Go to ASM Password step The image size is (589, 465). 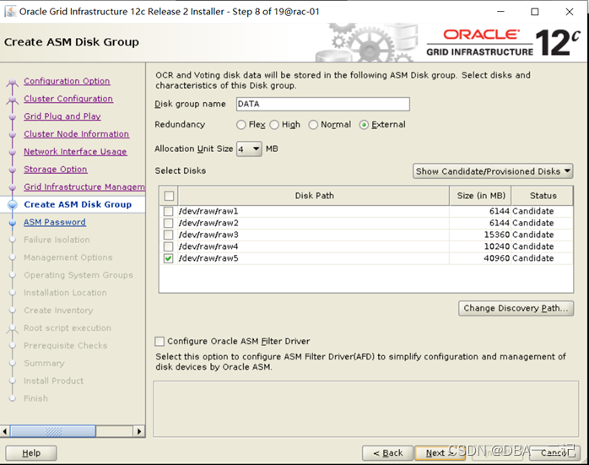pos(55,222)
